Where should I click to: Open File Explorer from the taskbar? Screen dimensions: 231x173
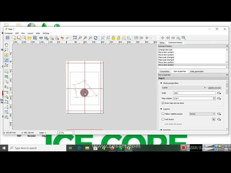coord(87,148)
